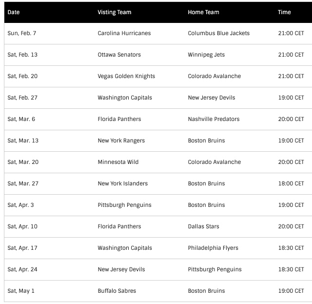Click Nashville Predators cell
312x304 pixels.
(214, 119)
